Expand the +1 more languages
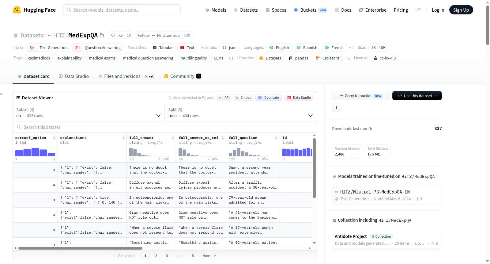This screenshot has width=490, height=264. coord(351,48)
